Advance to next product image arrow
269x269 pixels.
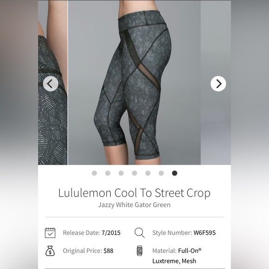click(x=218, y=83)
